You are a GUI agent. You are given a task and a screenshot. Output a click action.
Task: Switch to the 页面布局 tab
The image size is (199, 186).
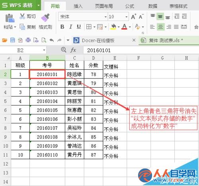point(104,6)
